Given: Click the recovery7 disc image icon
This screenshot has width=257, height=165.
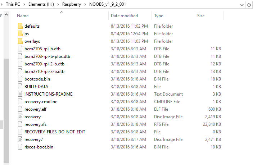Looking at the screenshot, I should point(20,139).
